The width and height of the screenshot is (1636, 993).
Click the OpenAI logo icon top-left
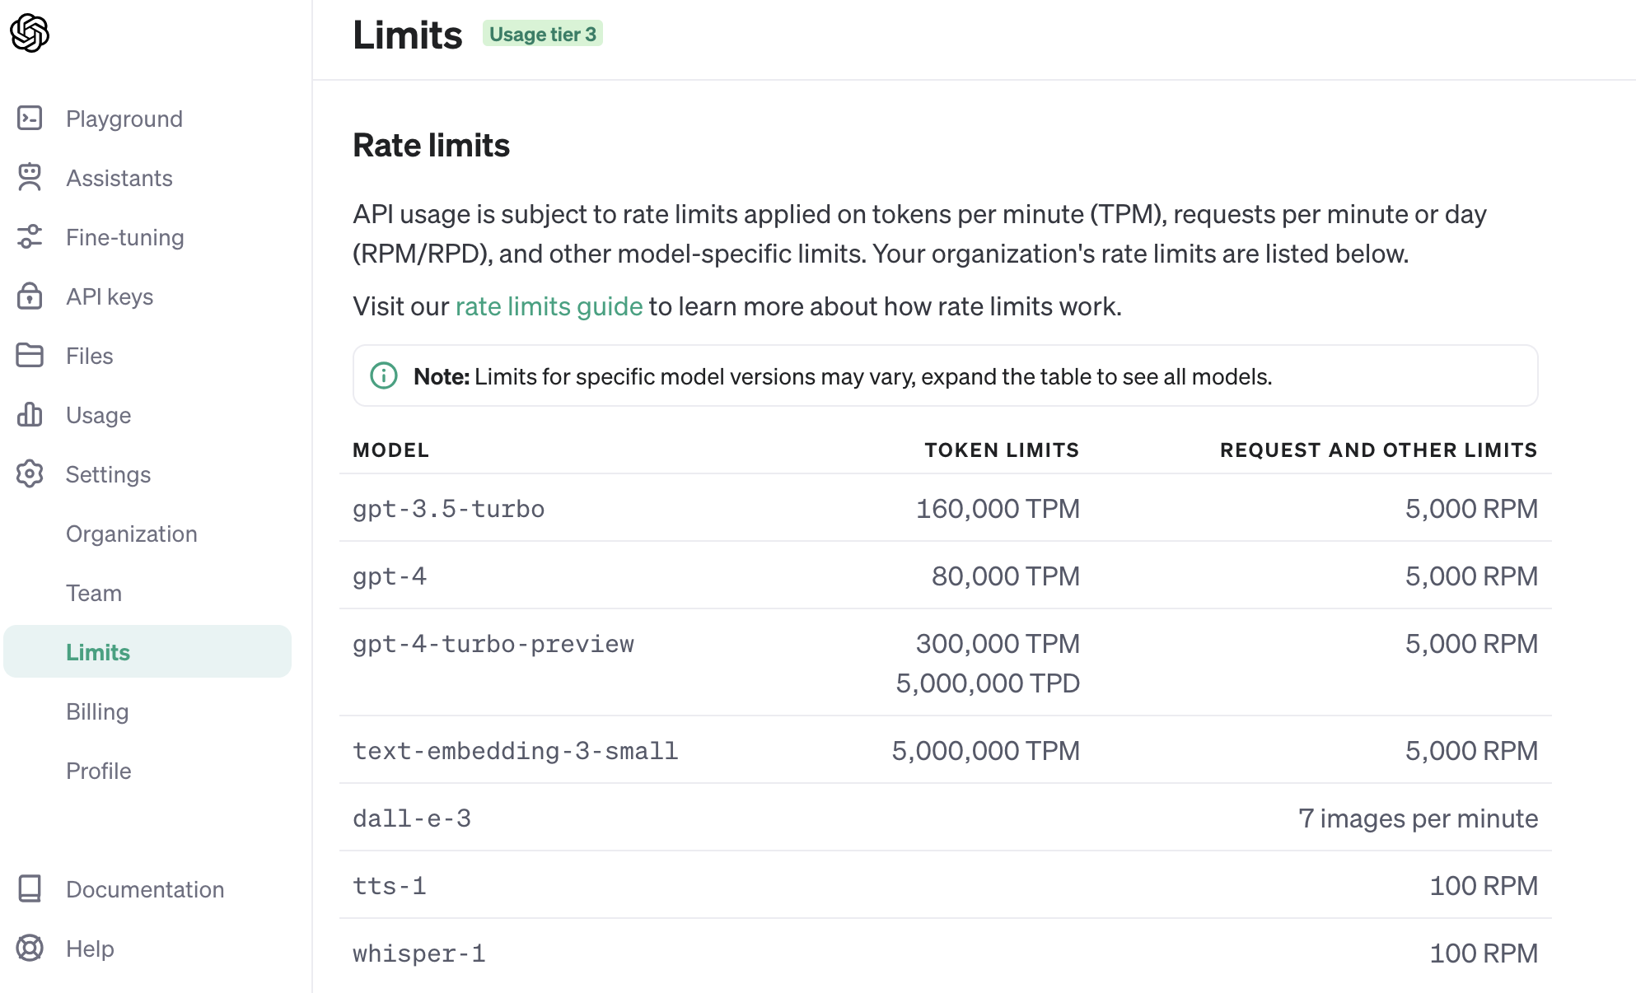click(30, 34)
